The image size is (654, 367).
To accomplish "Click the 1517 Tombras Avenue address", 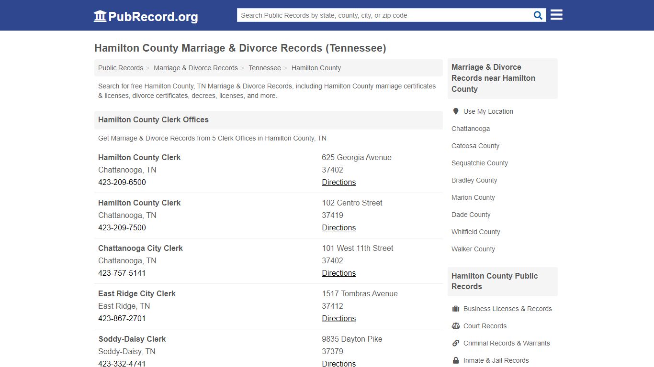I will (x=360, y=293).
